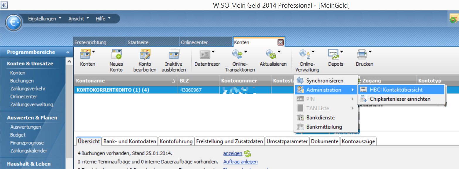Select Synchronisieren from the dropdown menu
The width and height of the screenshot is (459, 169).
[326, 80]
